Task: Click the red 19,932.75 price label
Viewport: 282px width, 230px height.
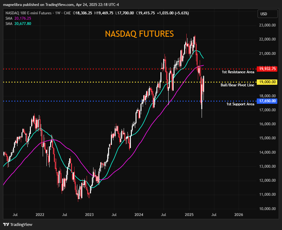Action: pos(267,69)
